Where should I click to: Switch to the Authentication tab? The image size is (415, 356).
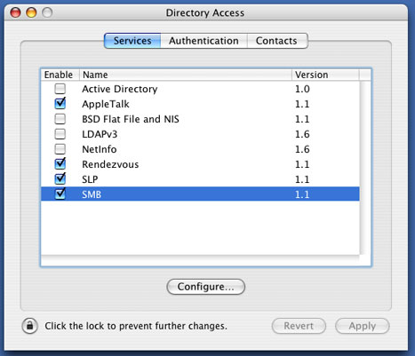[x=204, y=41]
